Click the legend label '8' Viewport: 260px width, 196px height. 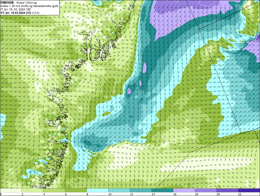click(87, 194)
